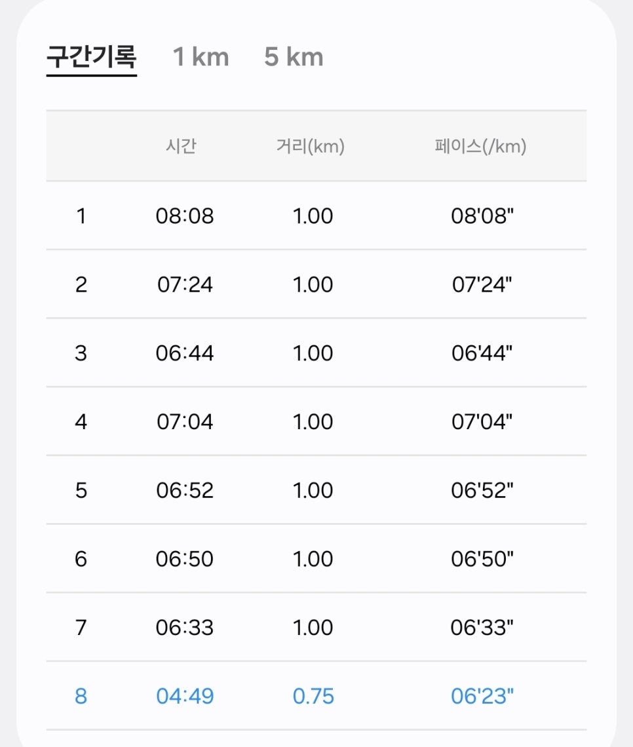Click lap number 5 in the list
633x747 pixels.
(x=81, y=490)
